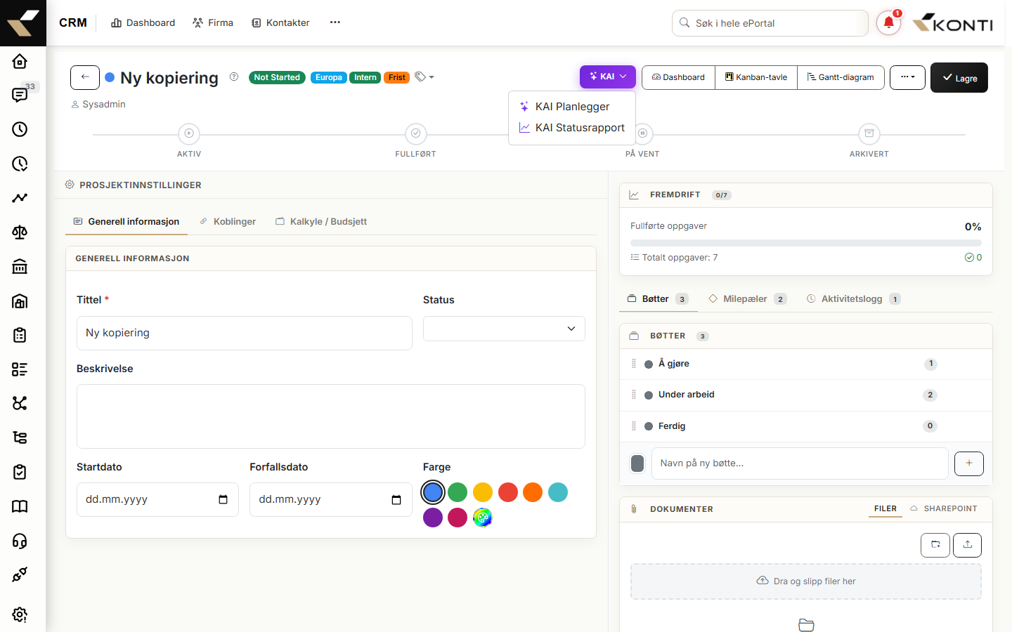Viewport: 1012px width, 632px height.
Task: Open the task list sidebar icon
Action: click(20, 369)
